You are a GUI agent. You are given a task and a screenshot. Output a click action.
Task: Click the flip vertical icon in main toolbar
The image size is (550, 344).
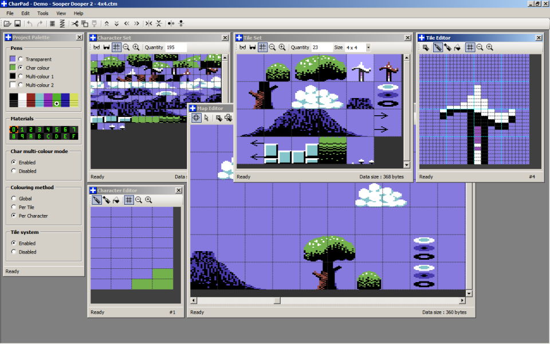click(159, 24)
